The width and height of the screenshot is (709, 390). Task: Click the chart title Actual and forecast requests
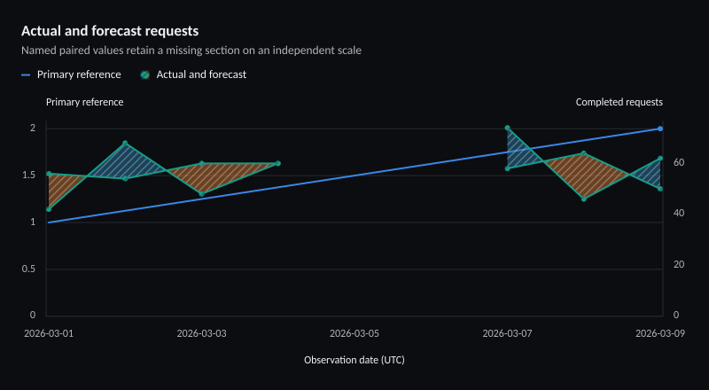(x=110, y=31)
